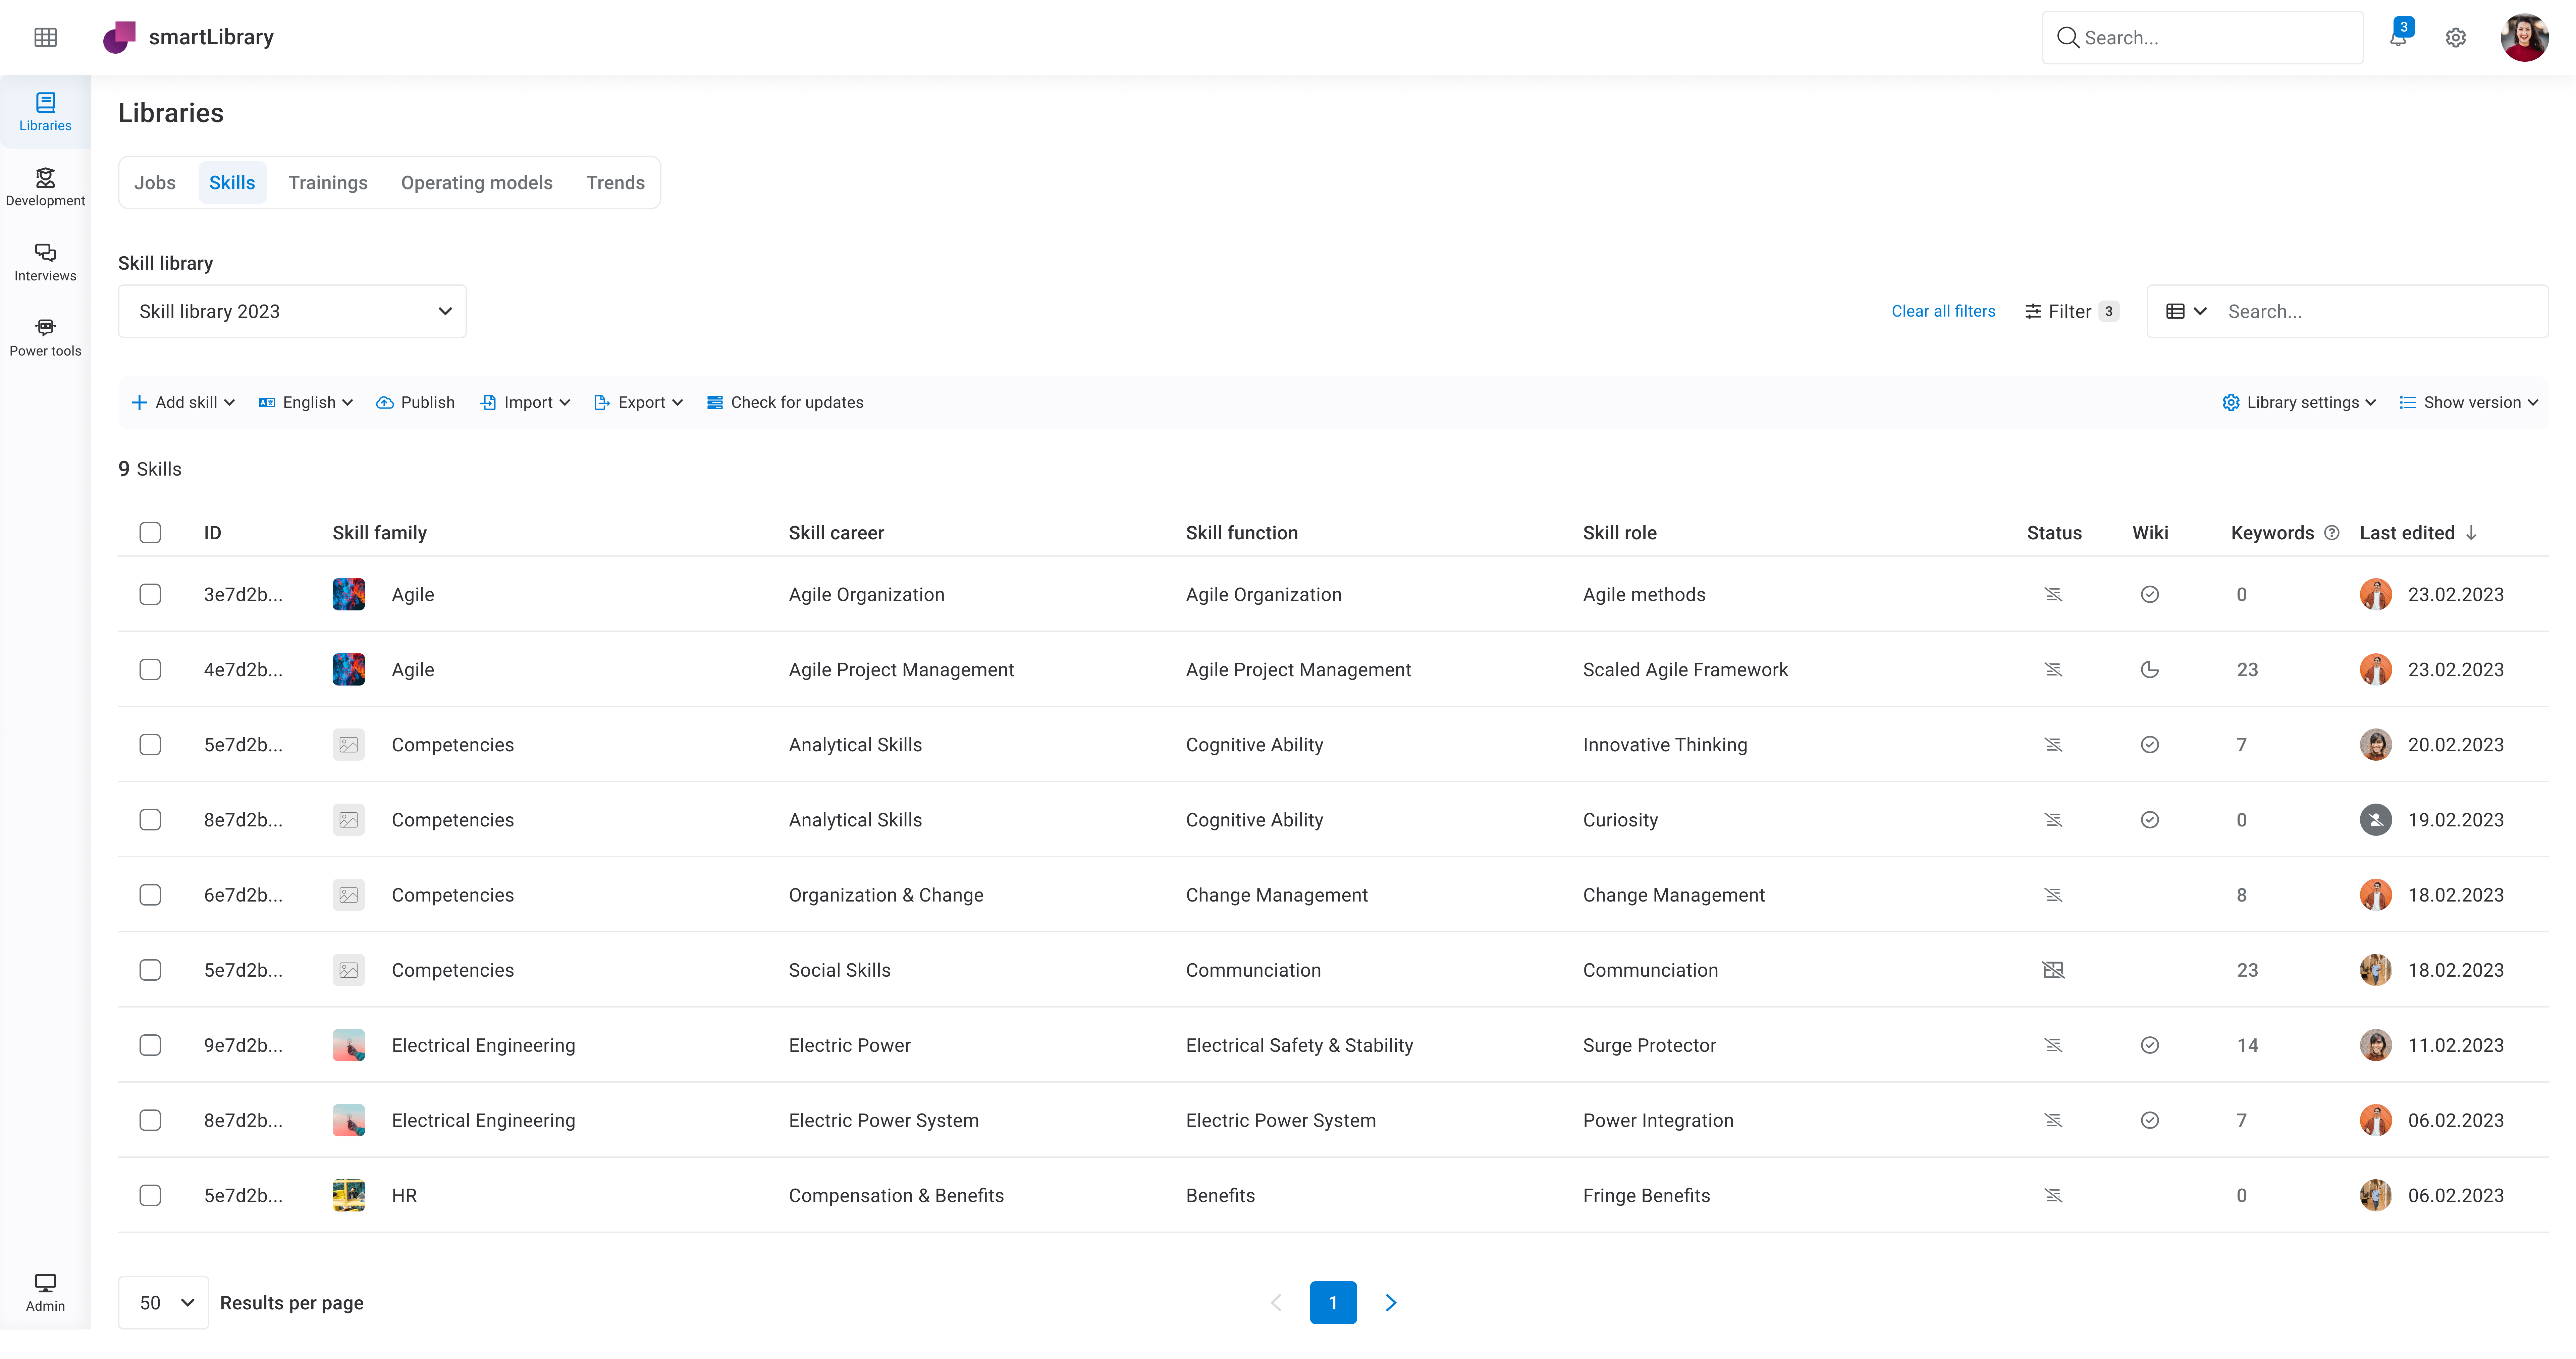Viewport: 2576px width, 1359px height.
Task: Open Interviews in sidebar
Action: coord(45,262)
